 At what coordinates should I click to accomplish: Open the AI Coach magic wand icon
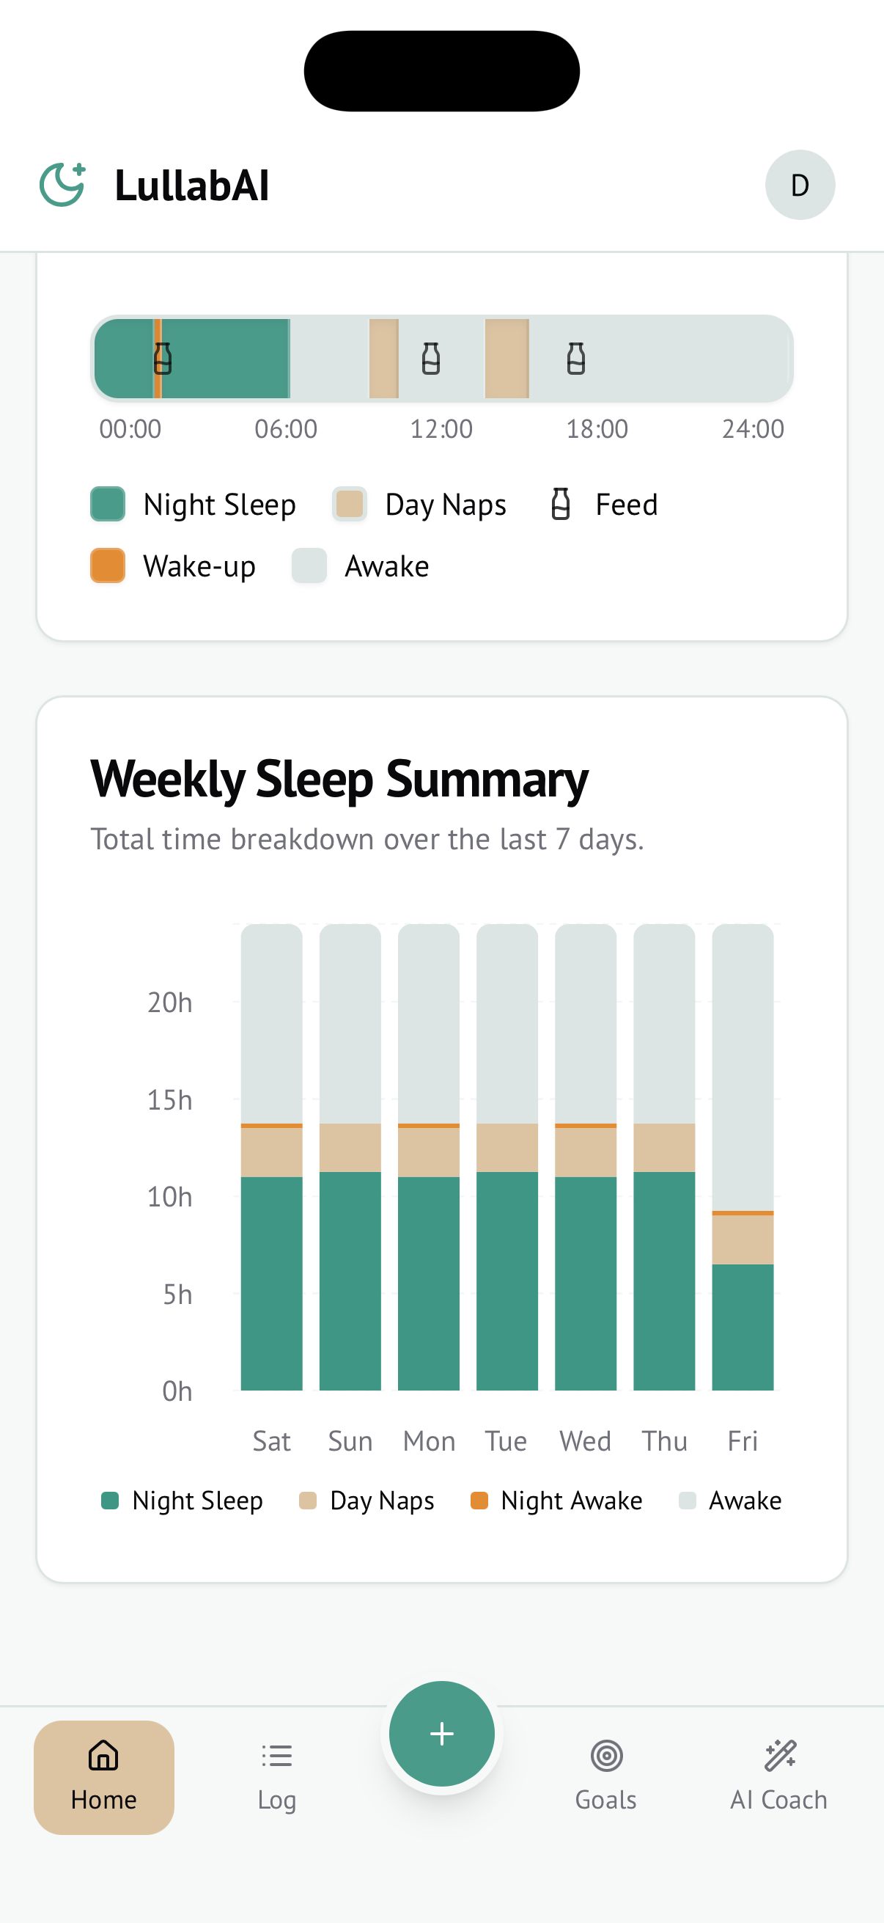click(x=779, y=1756)
